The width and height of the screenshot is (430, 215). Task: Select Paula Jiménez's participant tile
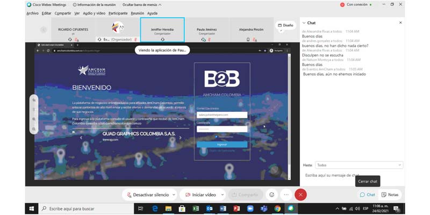(207, 30)
